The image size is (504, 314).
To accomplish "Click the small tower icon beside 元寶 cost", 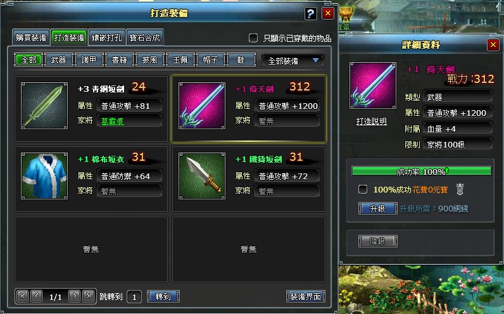I will click(460, 189).
